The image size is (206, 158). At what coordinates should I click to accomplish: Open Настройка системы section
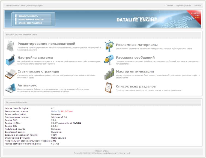coord(35,57)
